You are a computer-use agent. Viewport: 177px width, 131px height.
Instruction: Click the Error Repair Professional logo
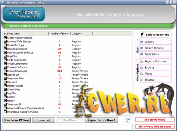24,14
